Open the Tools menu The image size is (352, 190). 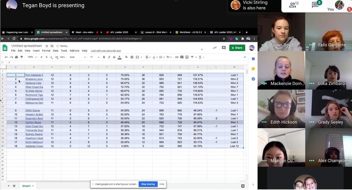point(64,51)
